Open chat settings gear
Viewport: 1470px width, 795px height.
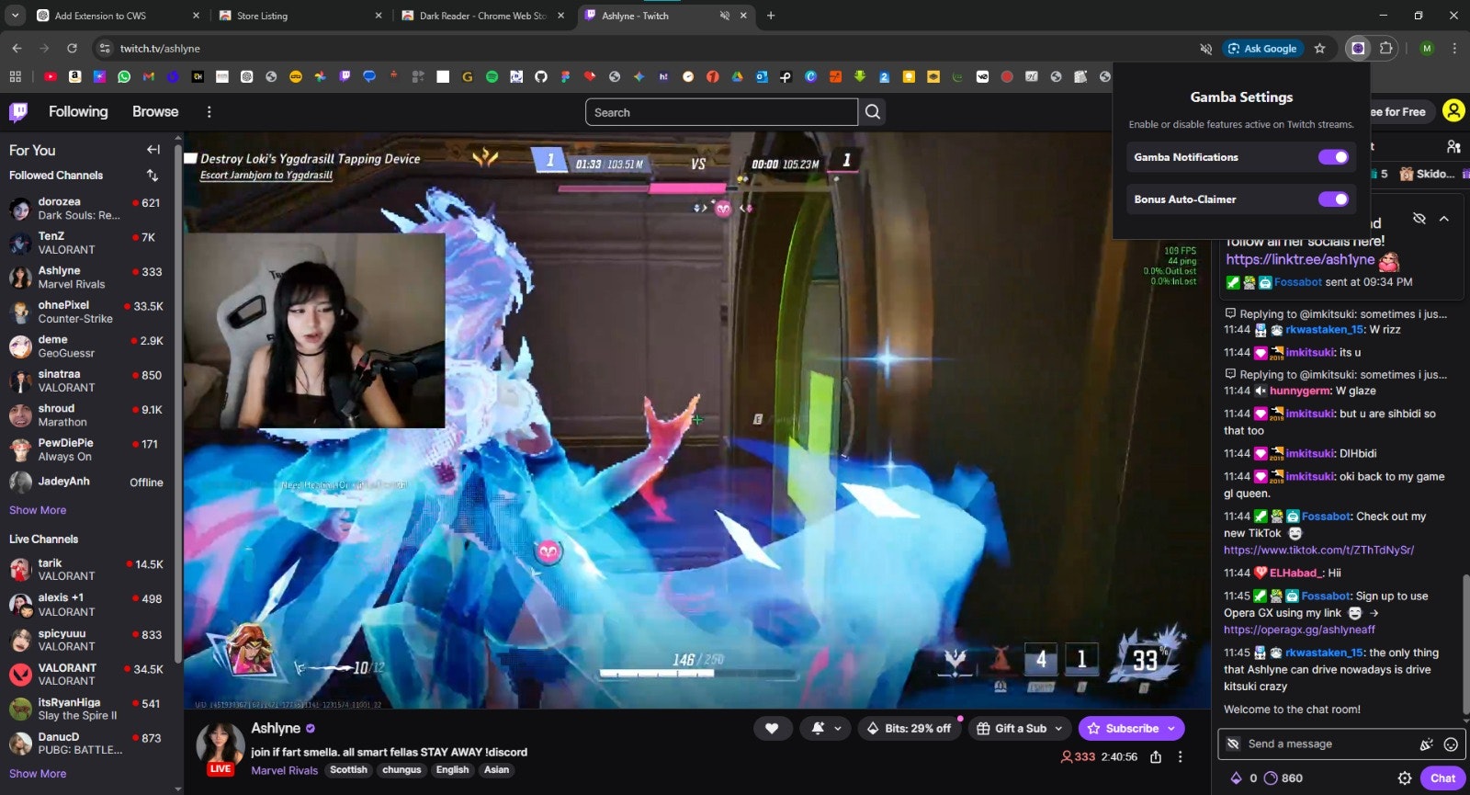click(x=1405, y=778)
